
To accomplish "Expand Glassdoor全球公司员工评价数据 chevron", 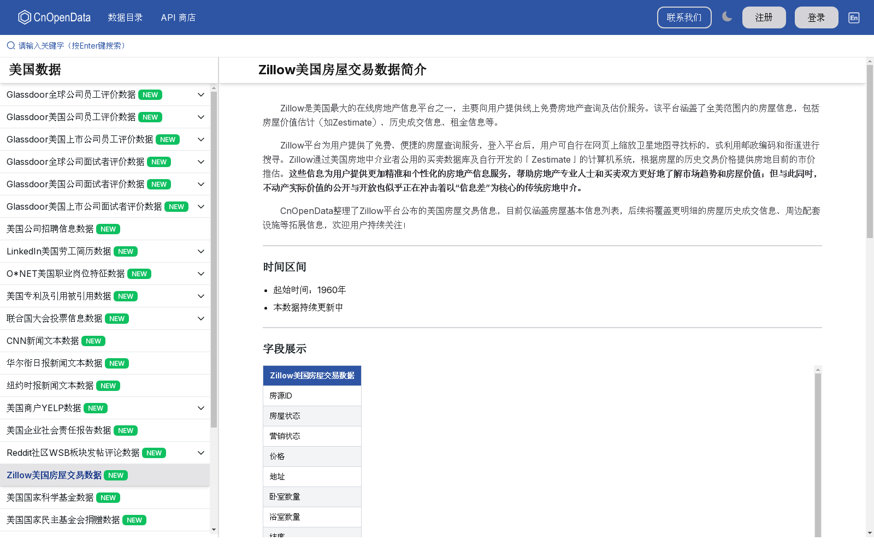I will (201, 94).
